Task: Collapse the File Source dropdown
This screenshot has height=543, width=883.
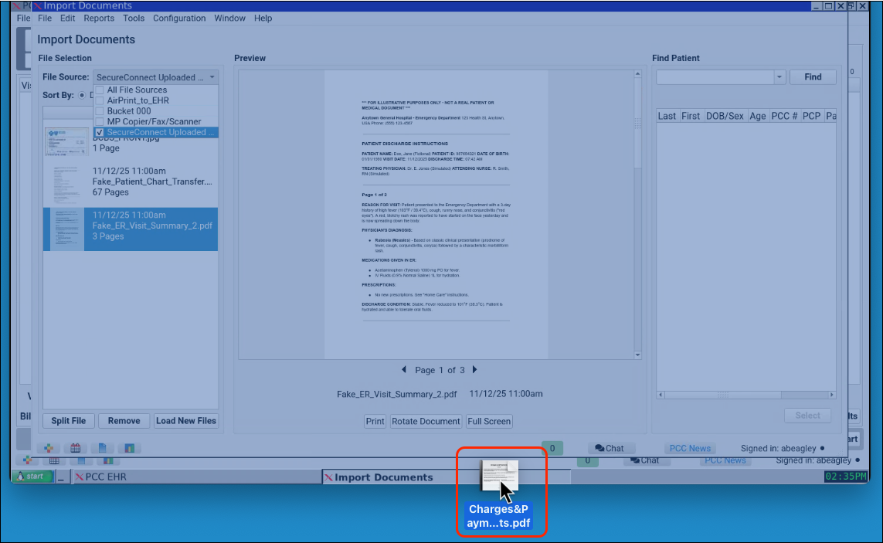Action: (x=212, y=77)
